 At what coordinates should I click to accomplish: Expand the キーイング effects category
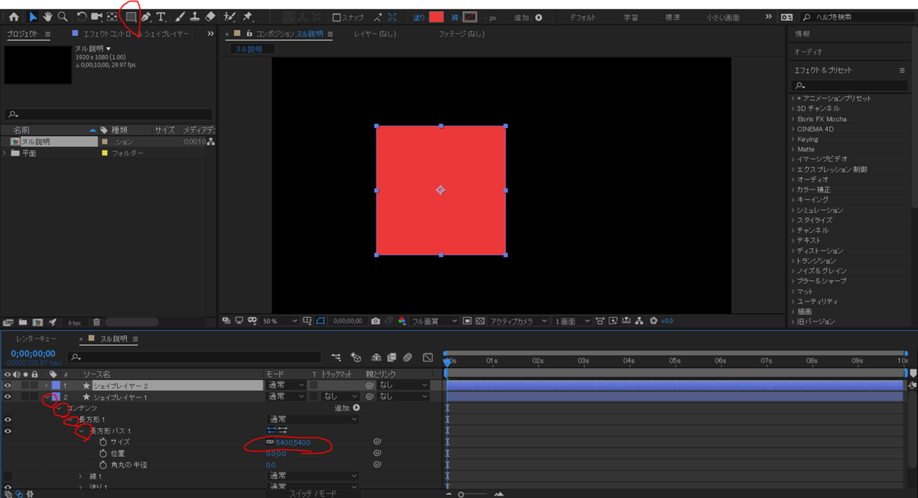tap(793, 199)
